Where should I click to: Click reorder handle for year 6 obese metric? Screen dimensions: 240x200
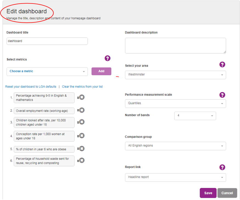78,149
